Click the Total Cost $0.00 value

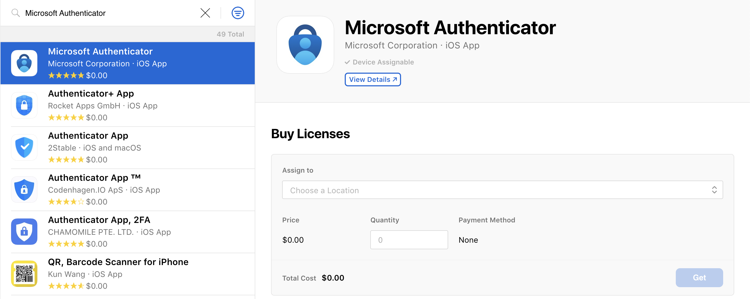[333, 278]
